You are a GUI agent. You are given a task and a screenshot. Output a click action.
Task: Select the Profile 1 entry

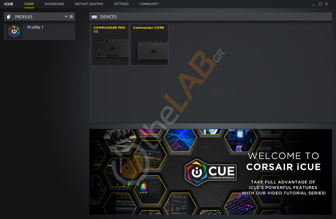pyautogui.click(x=40, y=31)
